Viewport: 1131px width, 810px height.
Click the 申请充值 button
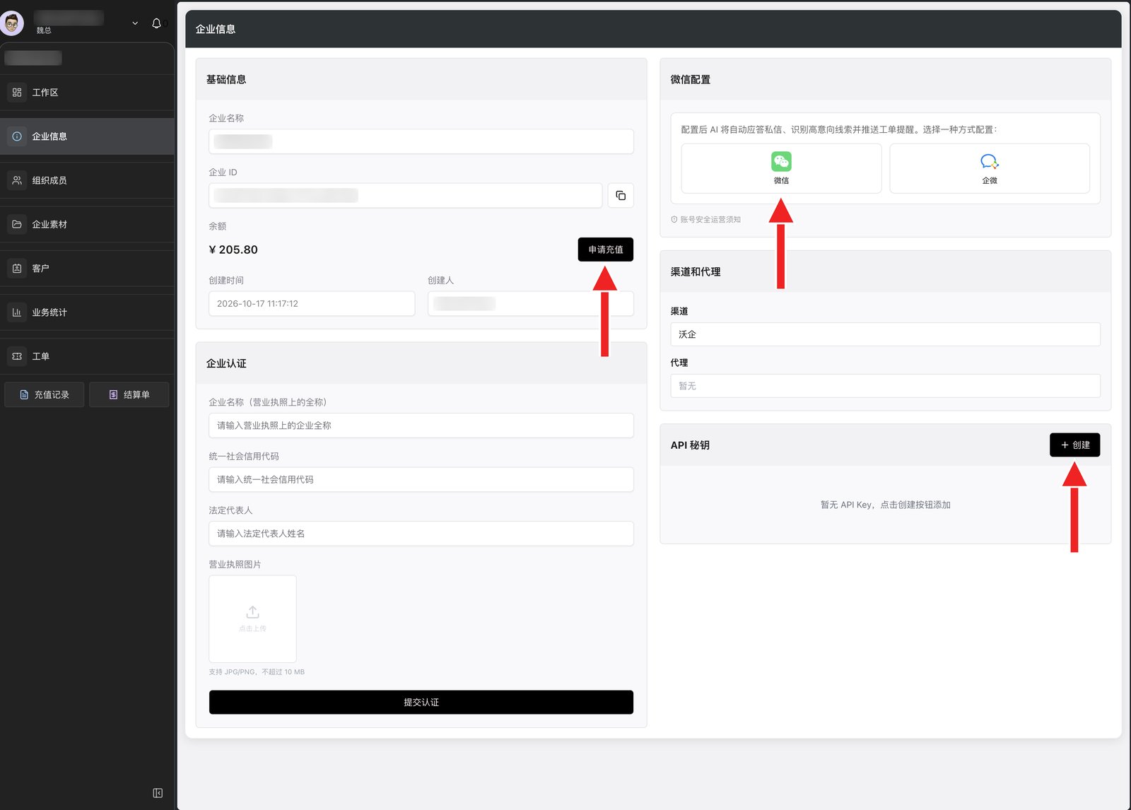point(606,250)
